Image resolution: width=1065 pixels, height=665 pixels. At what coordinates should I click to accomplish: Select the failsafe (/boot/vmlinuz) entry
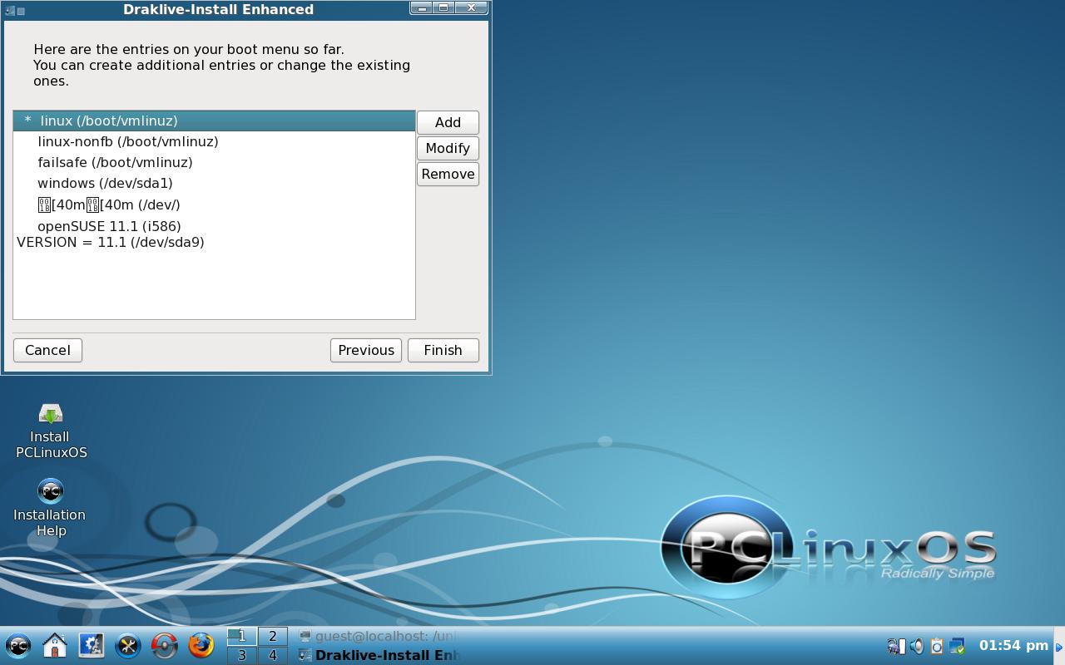214,162
